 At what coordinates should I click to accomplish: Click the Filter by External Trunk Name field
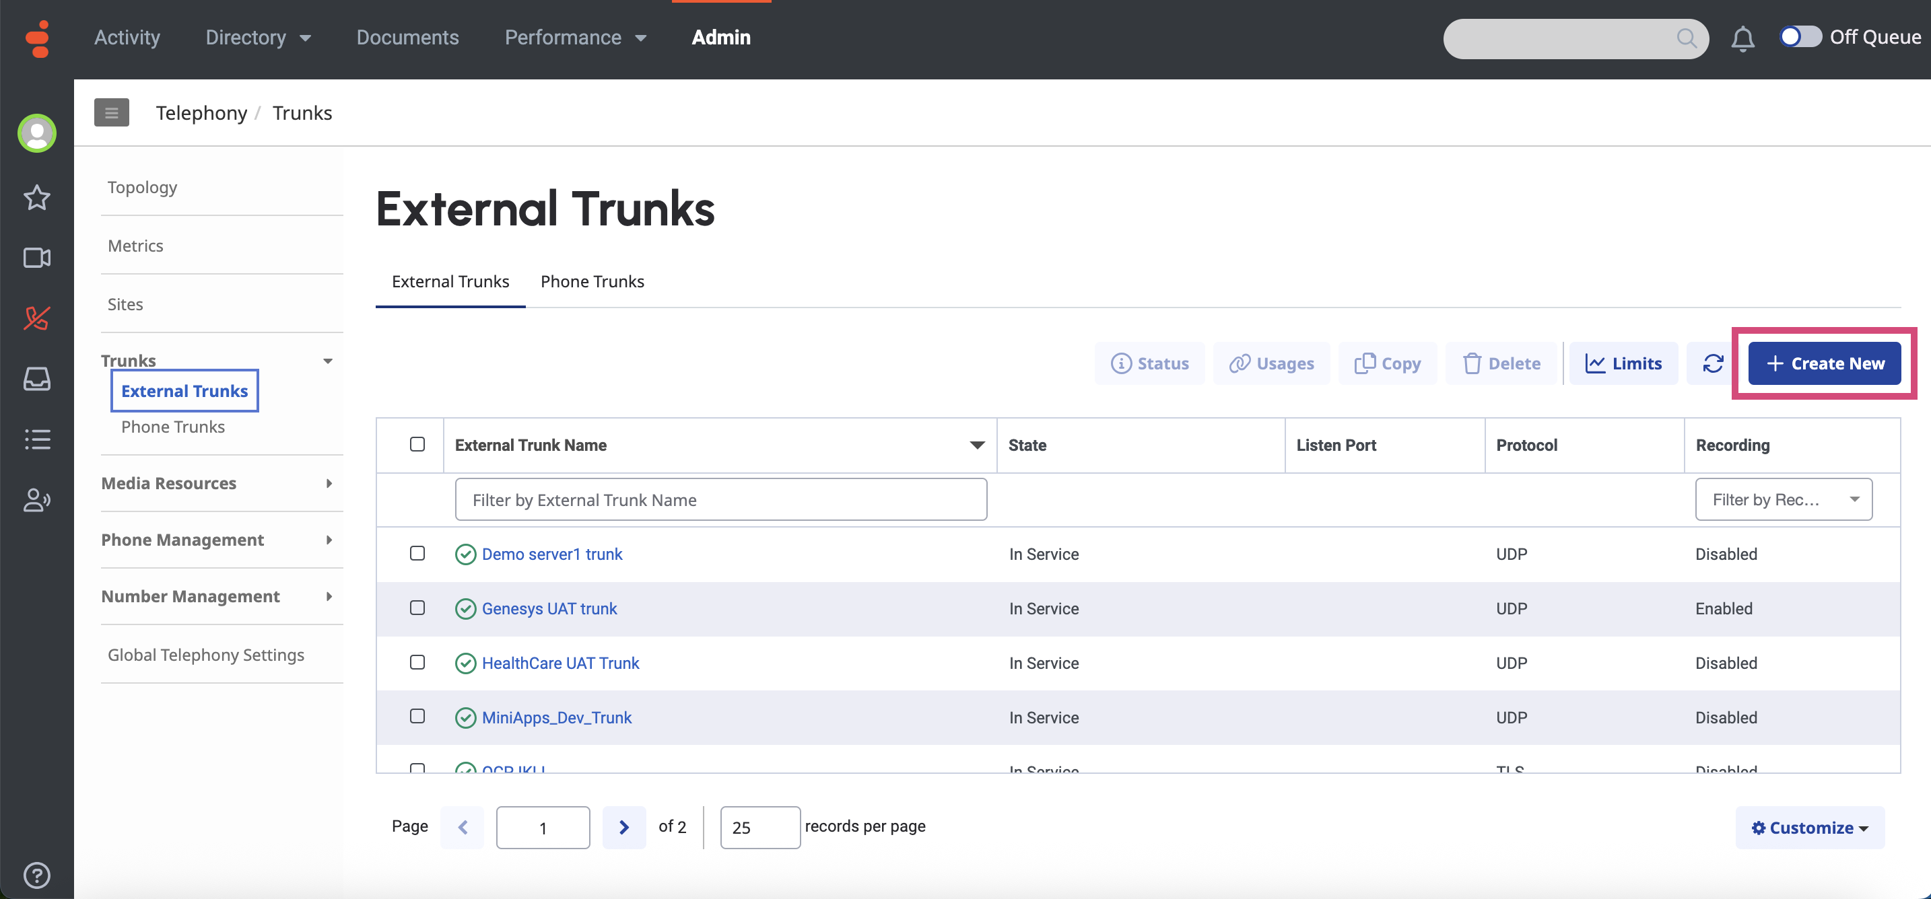tap(720, 500)
